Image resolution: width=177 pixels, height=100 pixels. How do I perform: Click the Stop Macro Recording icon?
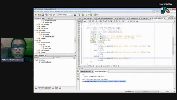pos(131,21)
